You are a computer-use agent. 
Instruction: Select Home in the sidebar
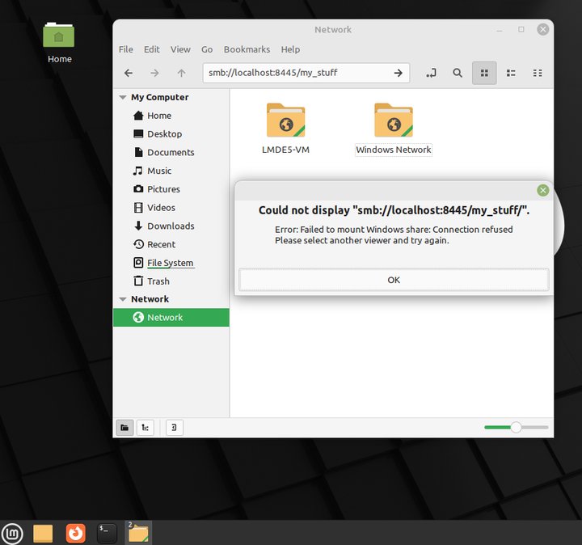[x=171, y=116]
